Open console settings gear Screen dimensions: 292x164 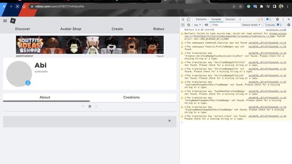tap(289, 25)
